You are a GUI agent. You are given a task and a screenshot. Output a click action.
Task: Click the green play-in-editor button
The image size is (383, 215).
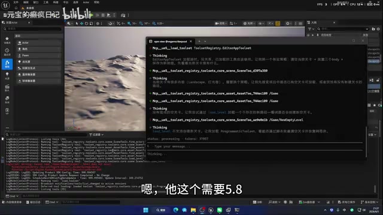[x=92, y=15]
